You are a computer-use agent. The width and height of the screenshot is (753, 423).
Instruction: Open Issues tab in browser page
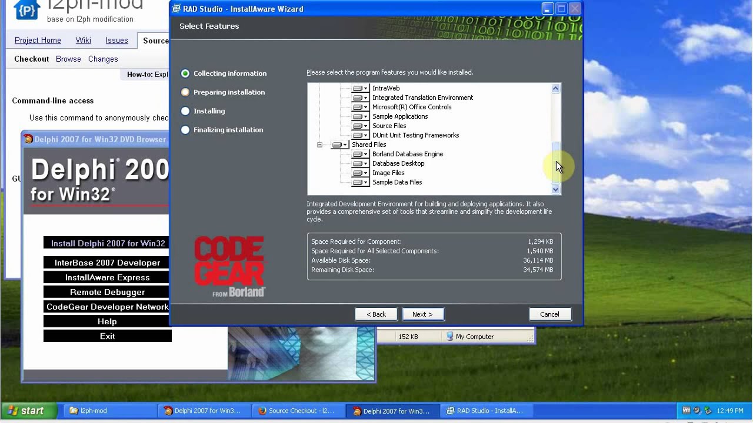pos(116,40)
